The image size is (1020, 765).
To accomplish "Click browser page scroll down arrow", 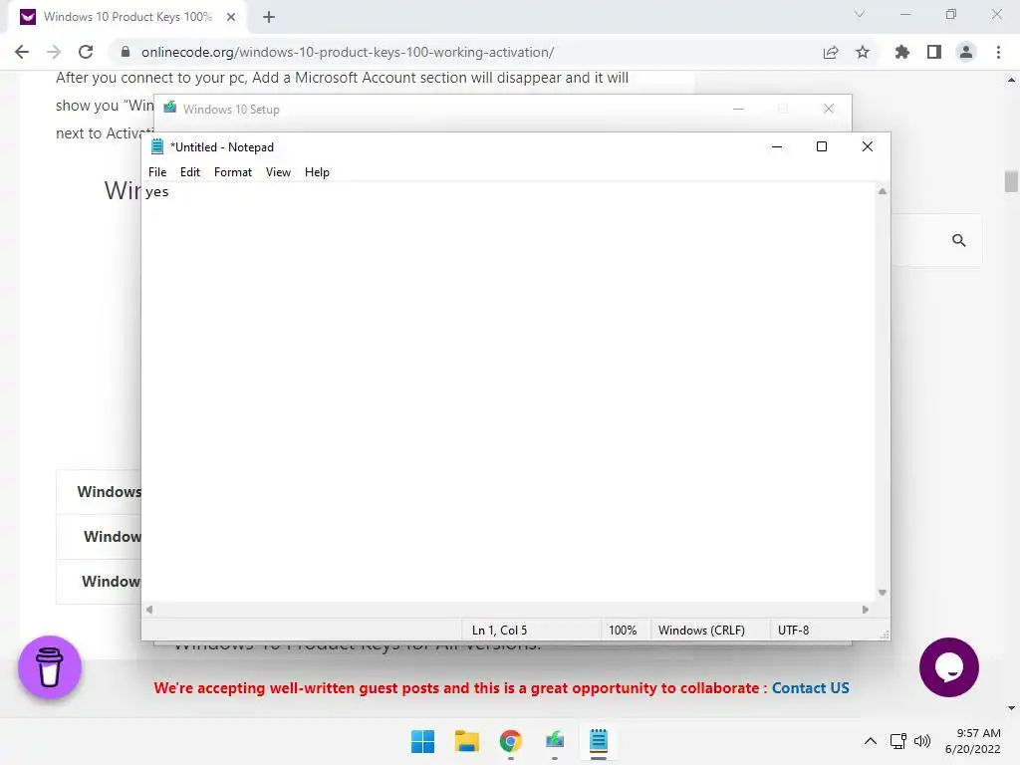I will pos(1011,708).
